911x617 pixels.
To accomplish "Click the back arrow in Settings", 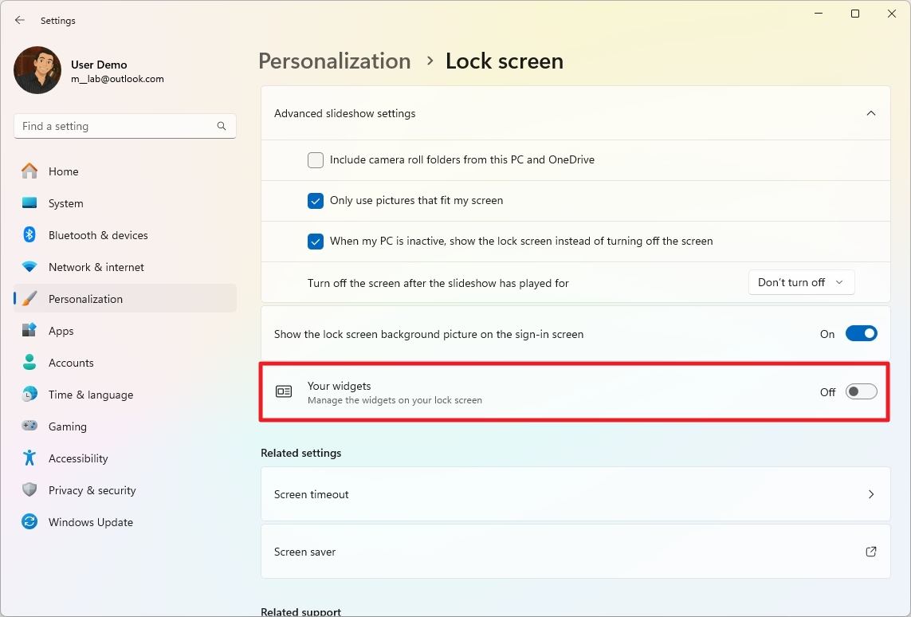I will tap(20, 20).
